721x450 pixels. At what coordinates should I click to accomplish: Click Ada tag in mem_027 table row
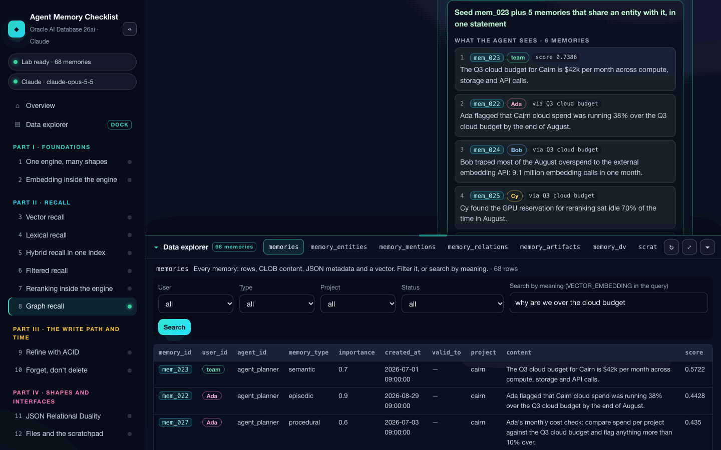point(212,422)
